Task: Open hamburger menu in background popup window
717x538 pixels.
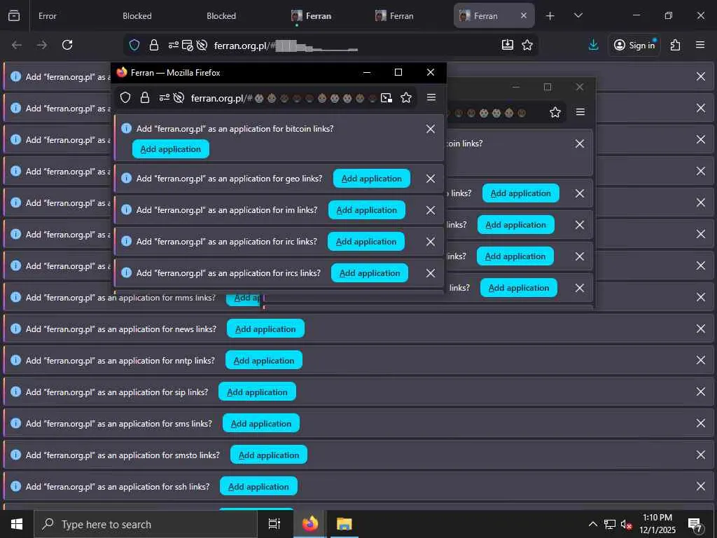Action: [580, 112]
